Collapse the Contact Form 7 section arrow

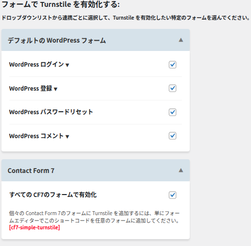point(181,171)
